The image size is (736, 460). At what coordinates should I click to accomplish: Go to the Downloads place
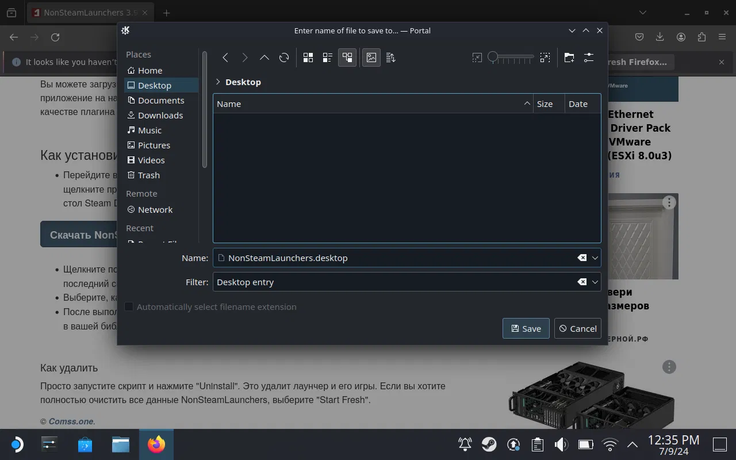pos(162,115)
